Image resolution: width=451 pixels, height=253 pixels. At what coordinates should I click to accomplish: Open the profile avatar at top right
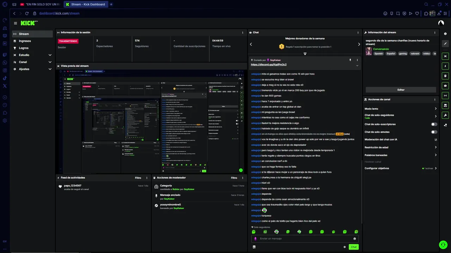coord(441,23)
